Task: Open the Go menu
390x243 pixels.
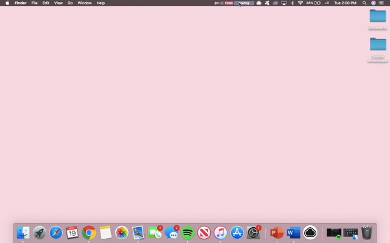Action: [x=70, y=3]
